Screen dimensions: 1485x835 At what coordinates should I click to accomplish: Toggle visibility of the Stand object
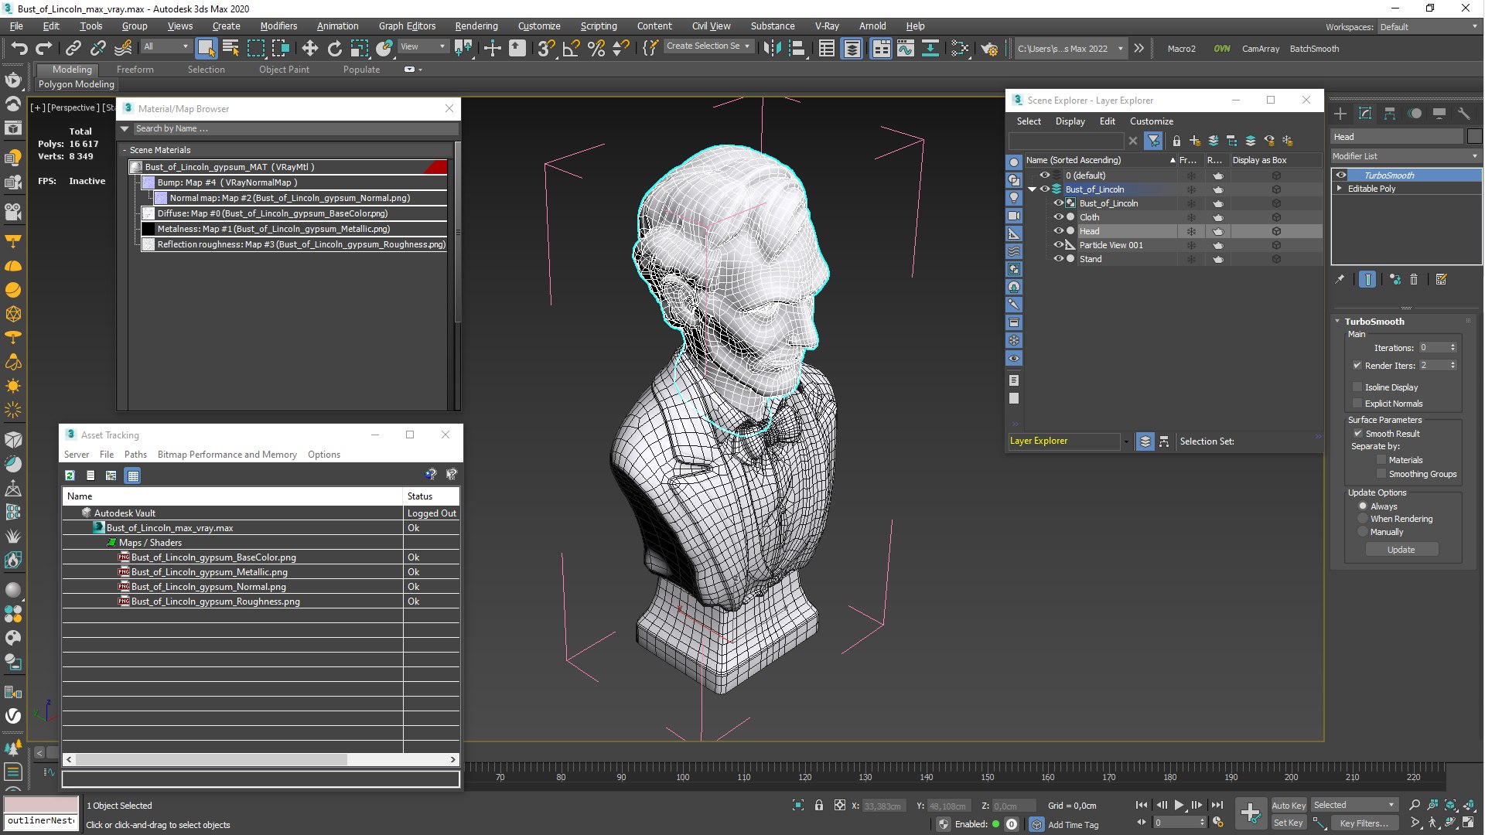[x=1059, y=259]
